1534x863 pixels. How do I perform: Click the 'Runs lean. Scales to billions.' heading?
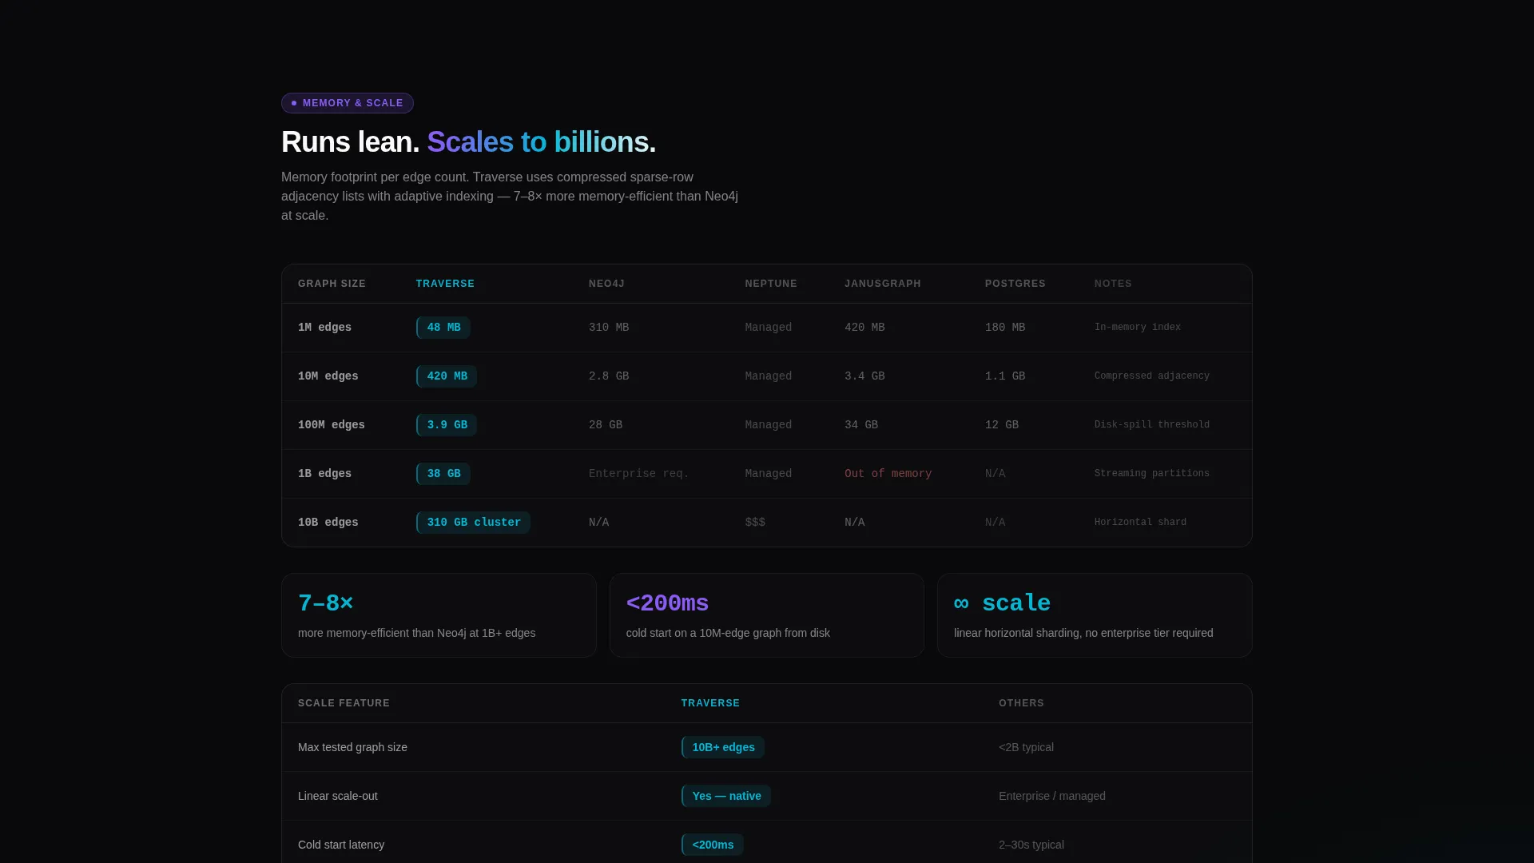tap(468, 142)
